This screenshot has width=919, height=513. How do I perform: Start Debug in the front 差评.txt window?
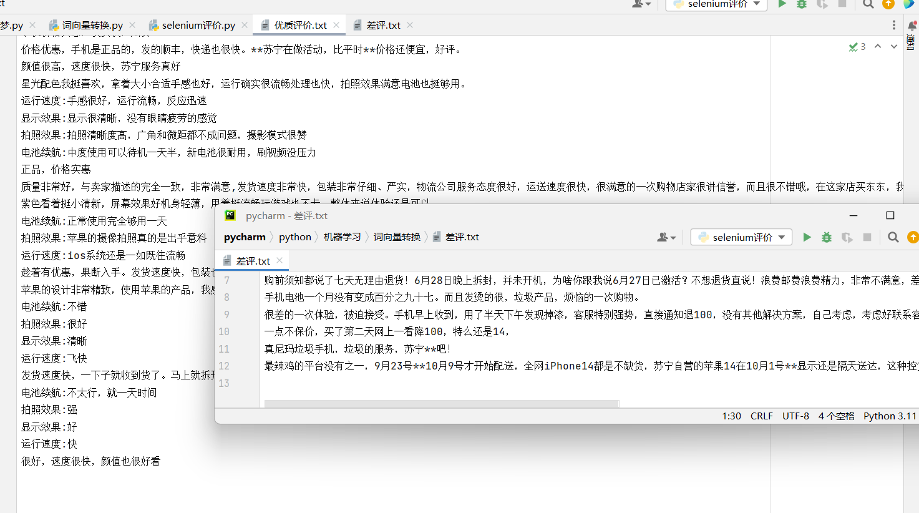click(x=827, y=237)
